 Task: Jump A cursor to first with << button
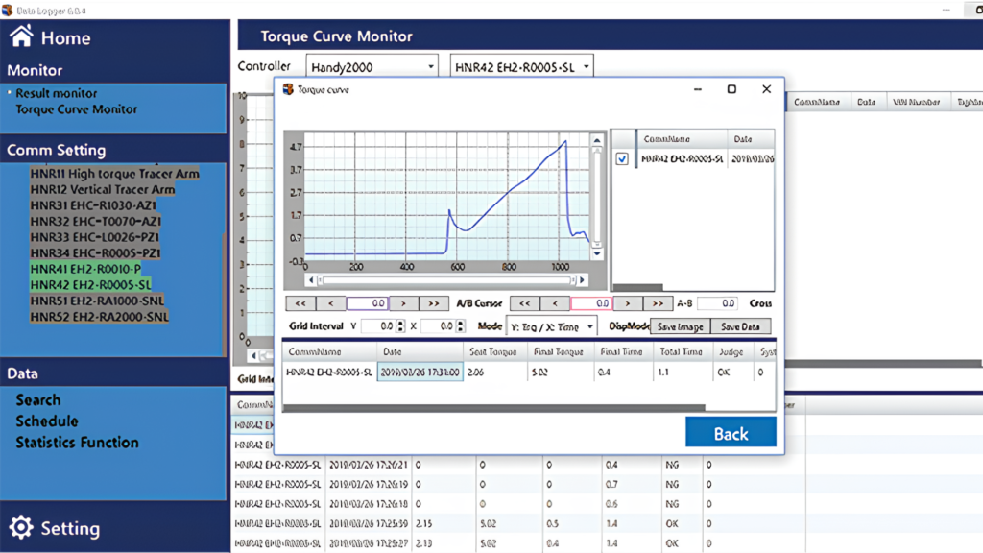click(300, 303)
